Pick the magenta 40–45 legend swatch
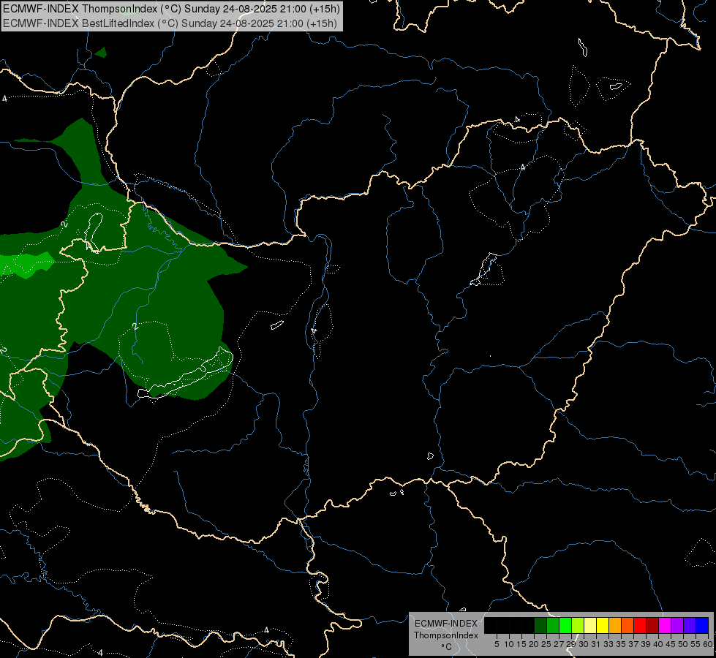Viewport: 716px width, 658px height. [665, 625]
